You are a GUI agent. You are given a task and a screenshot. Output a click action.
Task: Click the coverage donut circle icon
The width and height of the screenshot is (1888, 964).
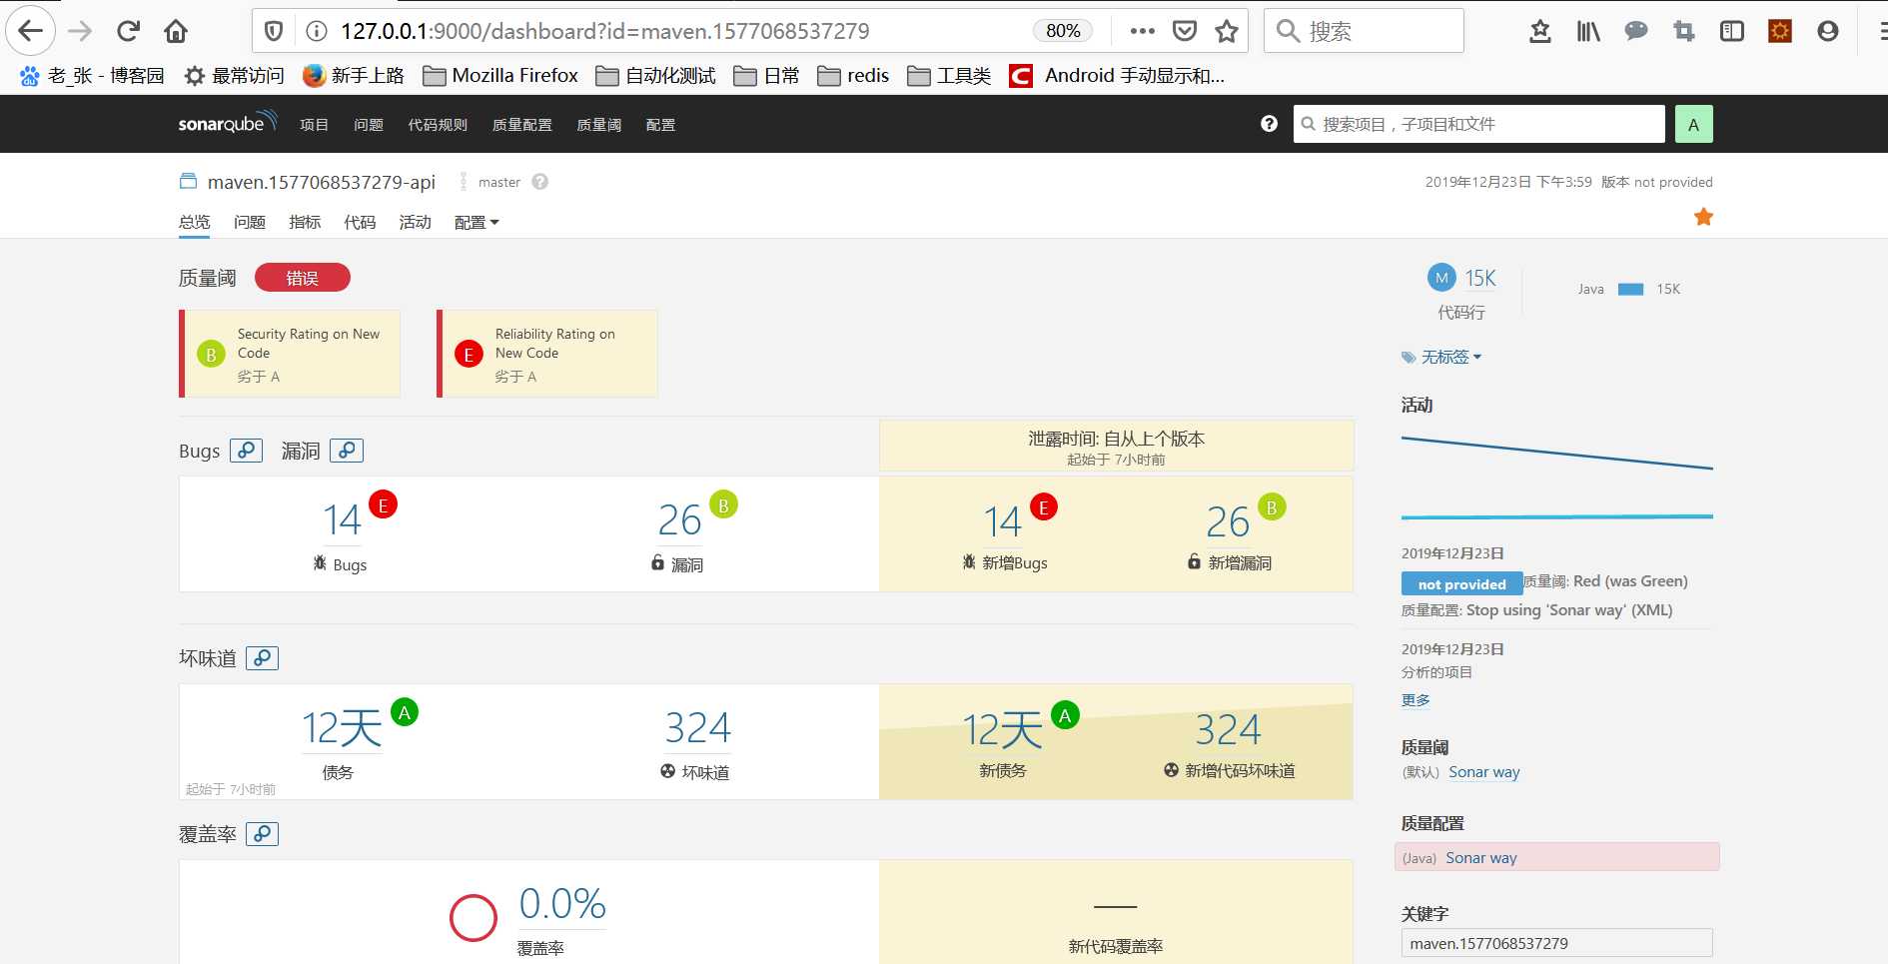(x=473, y=918)
